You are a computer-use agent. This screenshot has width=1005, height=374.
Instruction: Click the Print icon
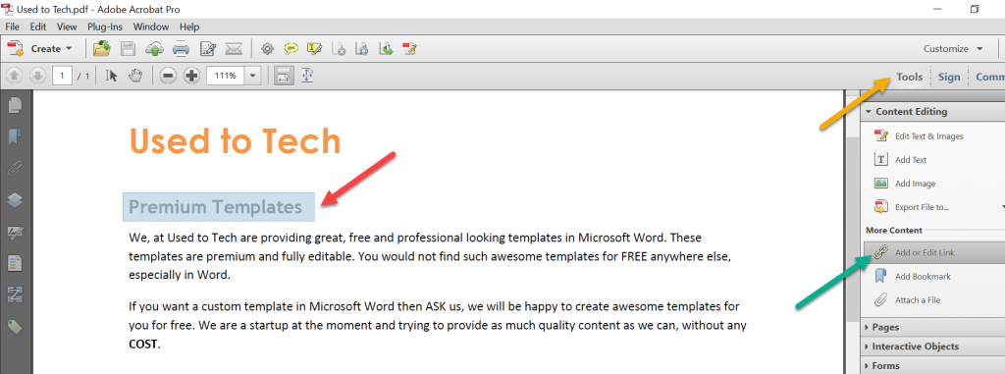pos(181,49)
